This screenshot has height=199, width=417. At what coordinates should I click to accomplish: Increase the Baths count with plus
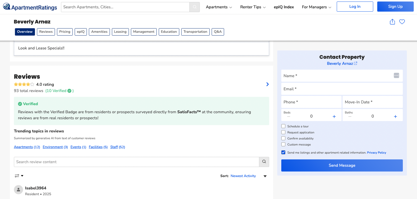click(x=395, y=116)
